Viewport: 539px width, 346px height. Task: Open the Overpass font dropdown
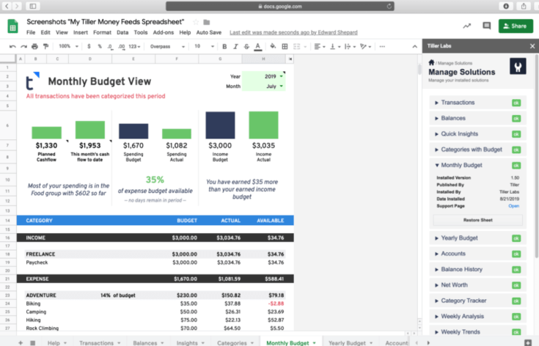tap(167, 46)
